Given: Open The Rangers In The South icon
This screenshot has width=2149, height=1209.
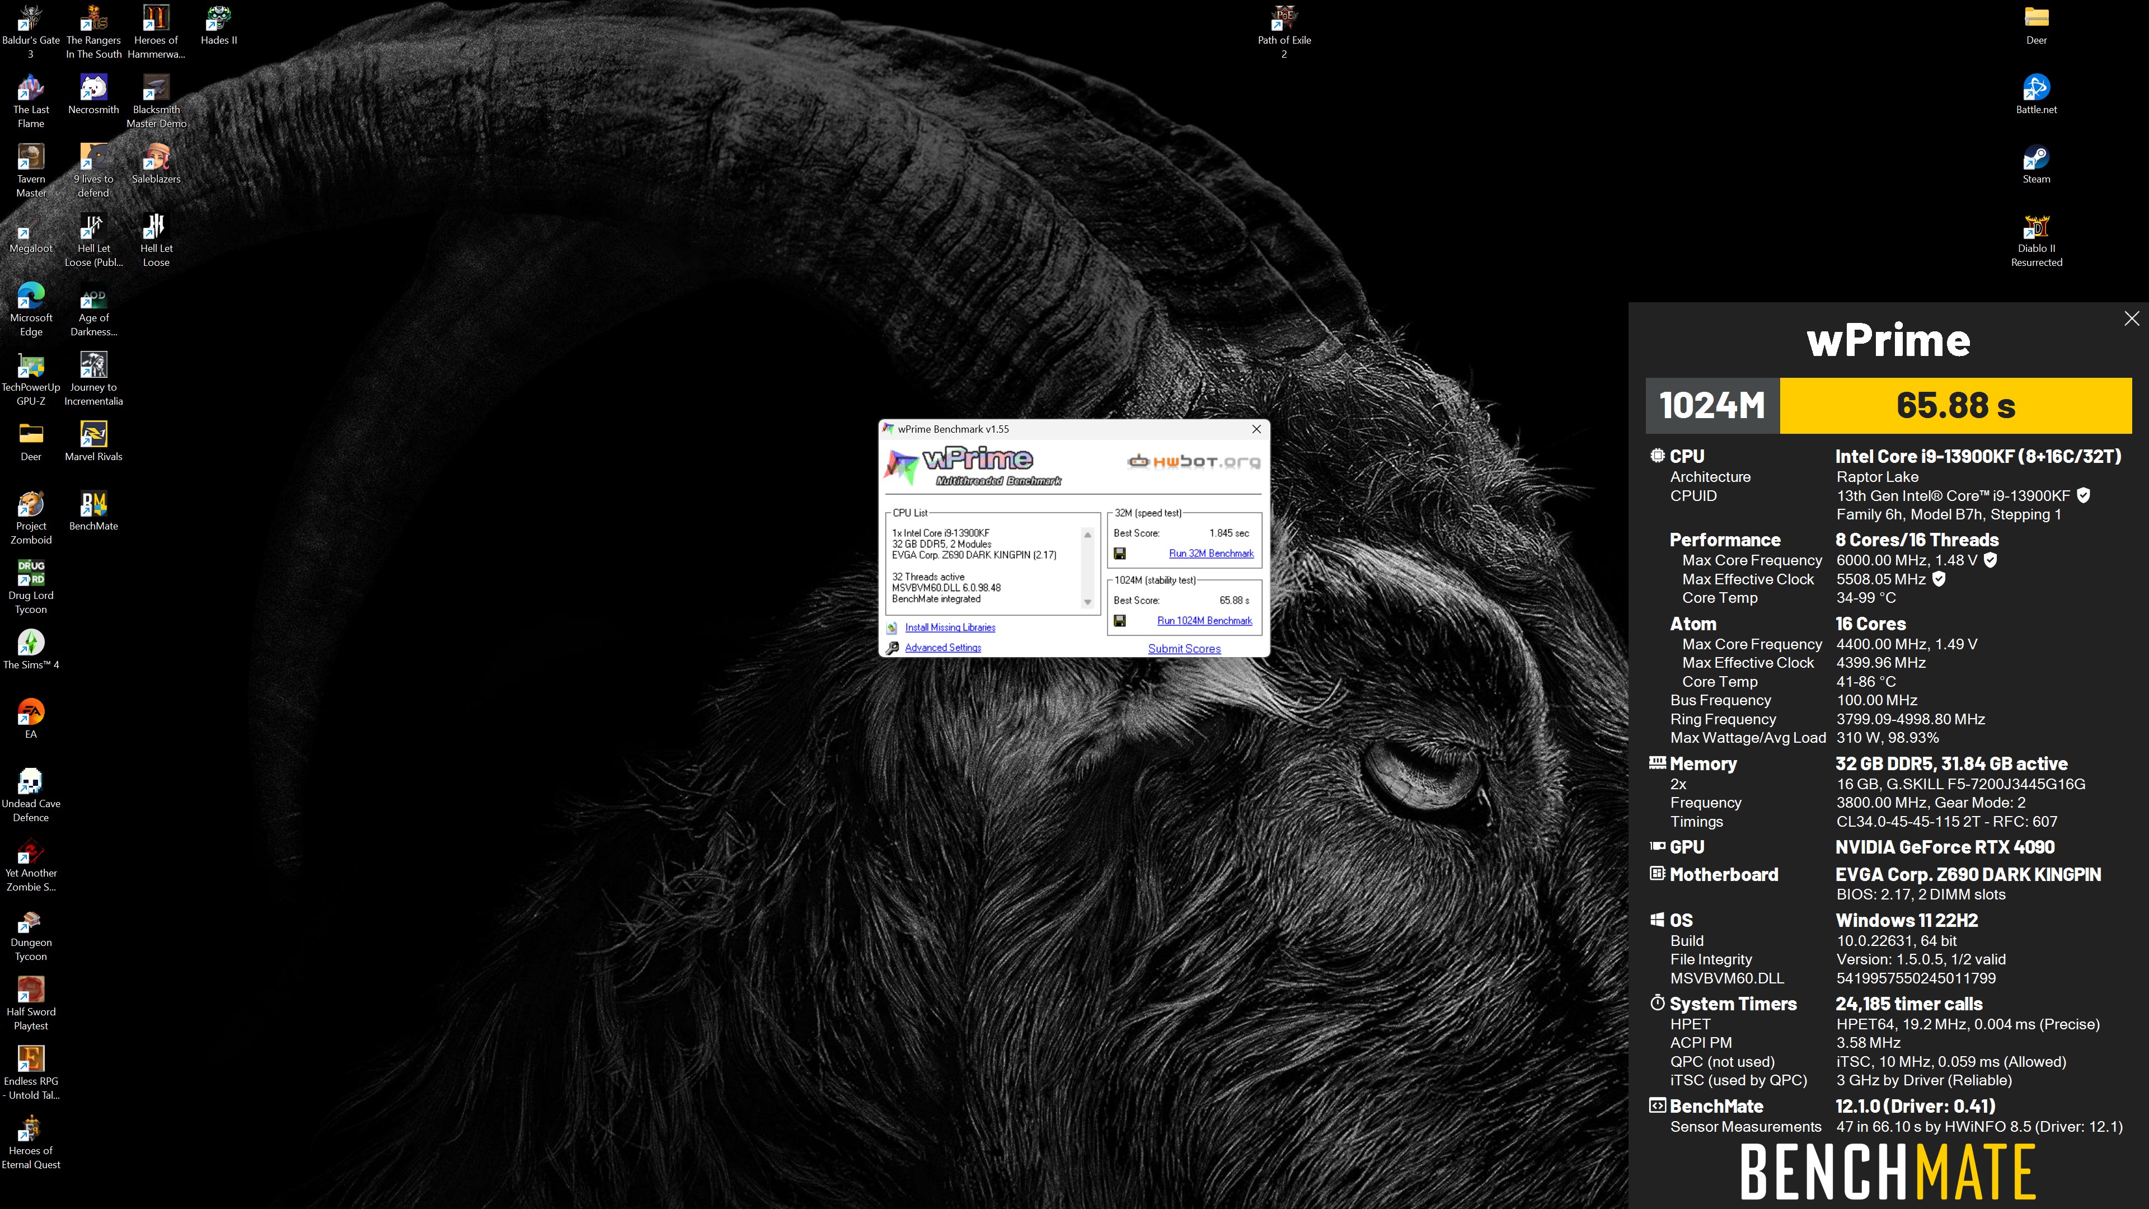Looking at the screenshot, I should [x=93, y=31].
